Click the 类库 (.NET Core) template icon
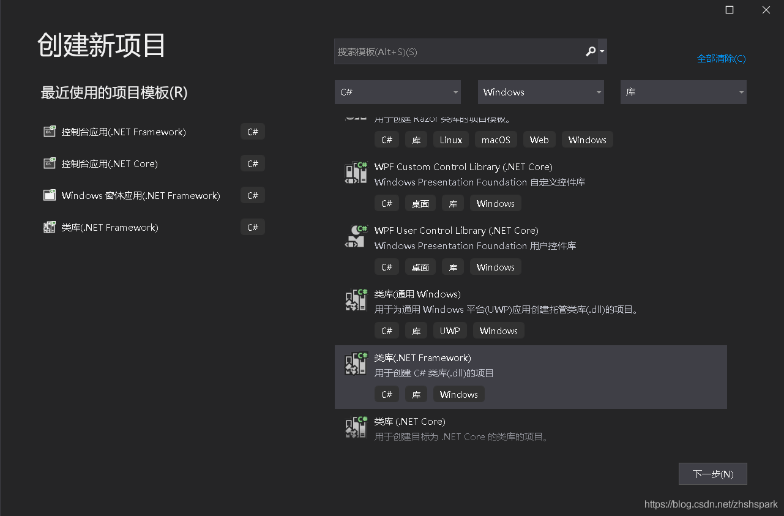The image size is (784, 516). tap(356, 428)
